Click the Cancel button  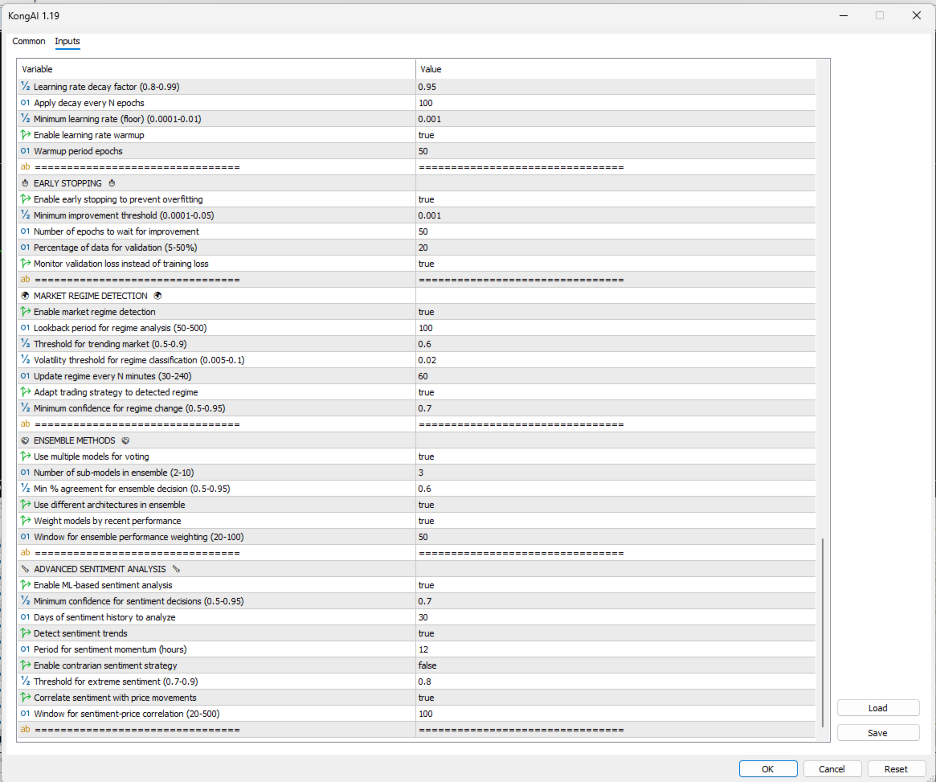[x=832, y=769]
